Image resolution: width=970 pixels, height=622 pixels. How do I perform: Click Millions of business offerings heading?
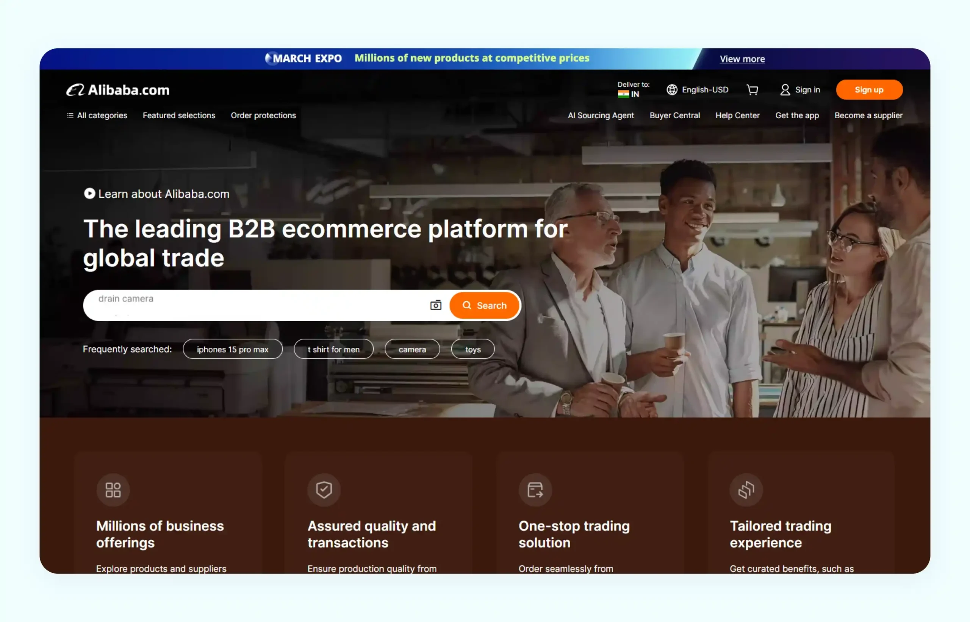pyautogui.click(x=160, y=534)
